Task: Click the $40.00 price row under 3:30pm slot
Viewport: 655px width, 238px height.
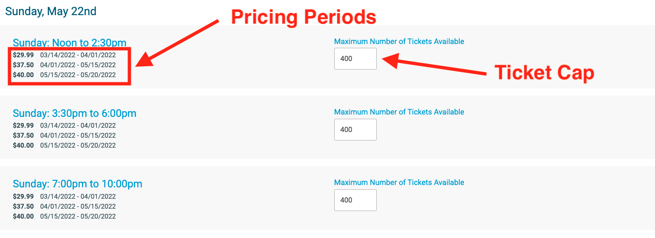Action: point(64,146)
